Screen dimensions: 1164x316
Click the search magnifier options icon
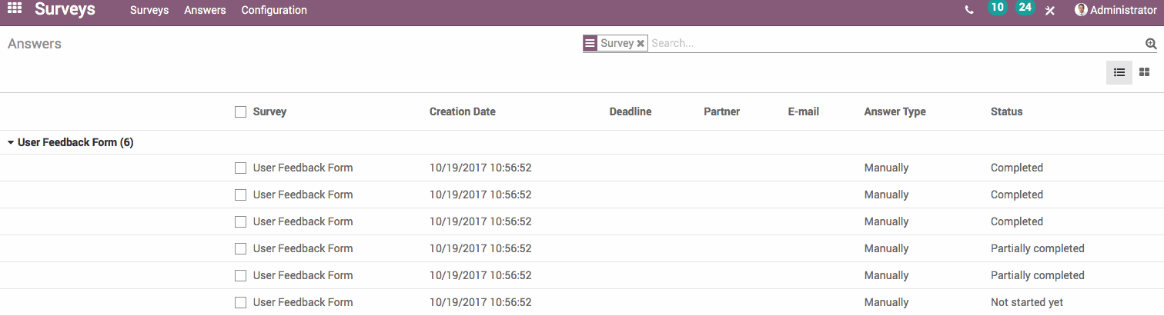point(1151,44)
